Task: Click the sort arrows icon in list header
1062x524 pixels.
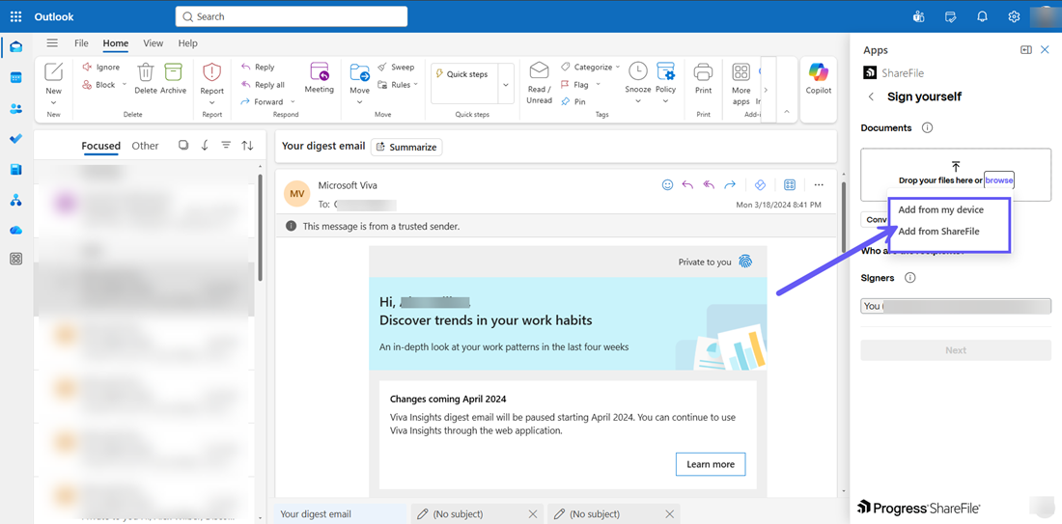Action: (x=248, y=146)
